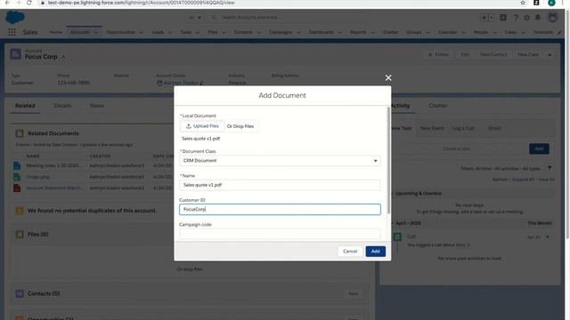Viewport: 570px width, 320px height.
Task: Select the New Event activity tab
Action: tap(432, 128)
